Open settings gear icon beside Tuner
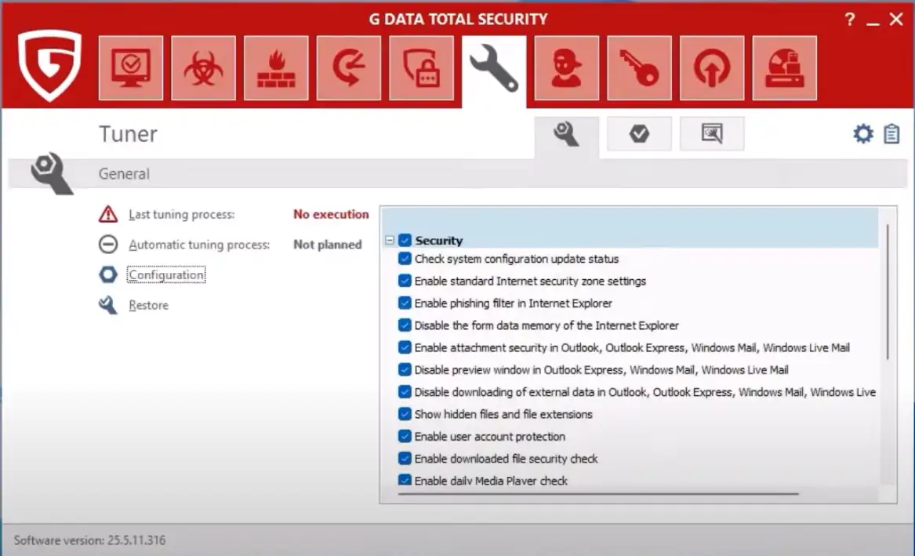The height and width of the screenshot is (556, 915). click(x=862, y=134)
